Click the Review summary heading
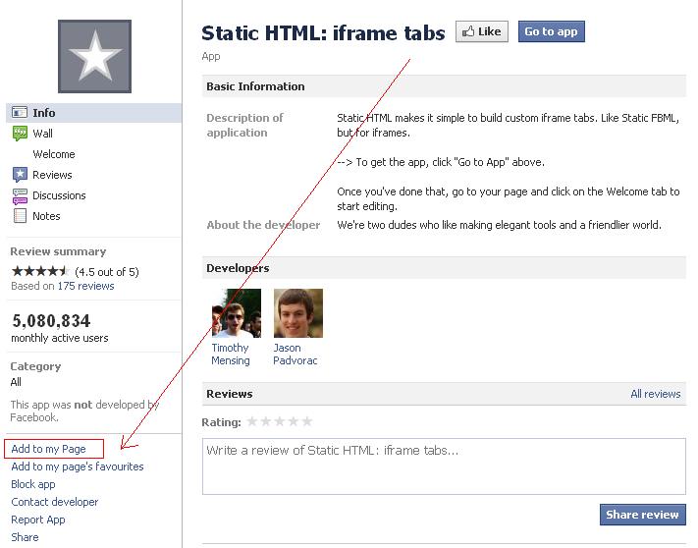This screenshot has height=548, width=698. coord(58,251)
